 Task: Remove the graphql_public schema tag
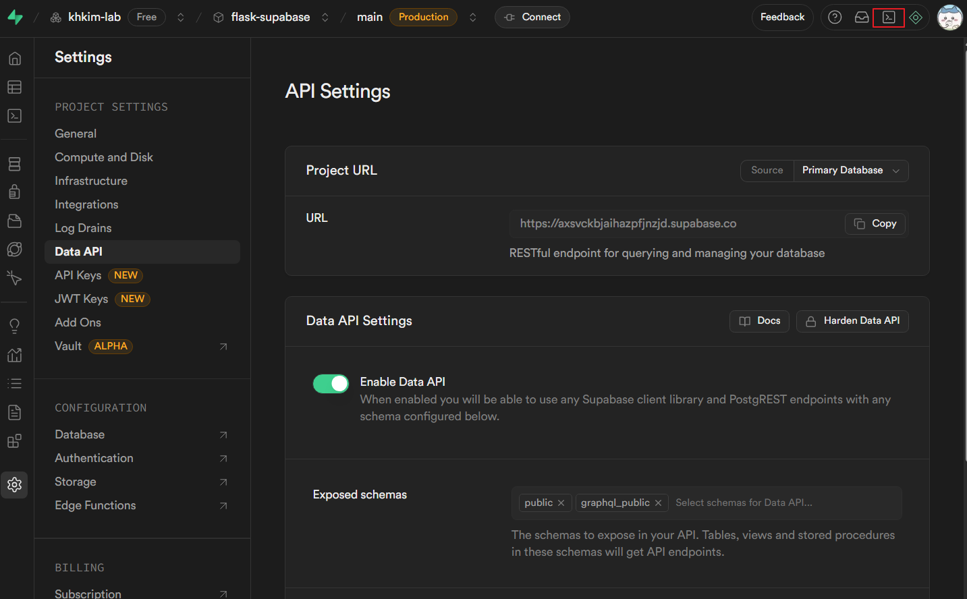tap(658, 503)
